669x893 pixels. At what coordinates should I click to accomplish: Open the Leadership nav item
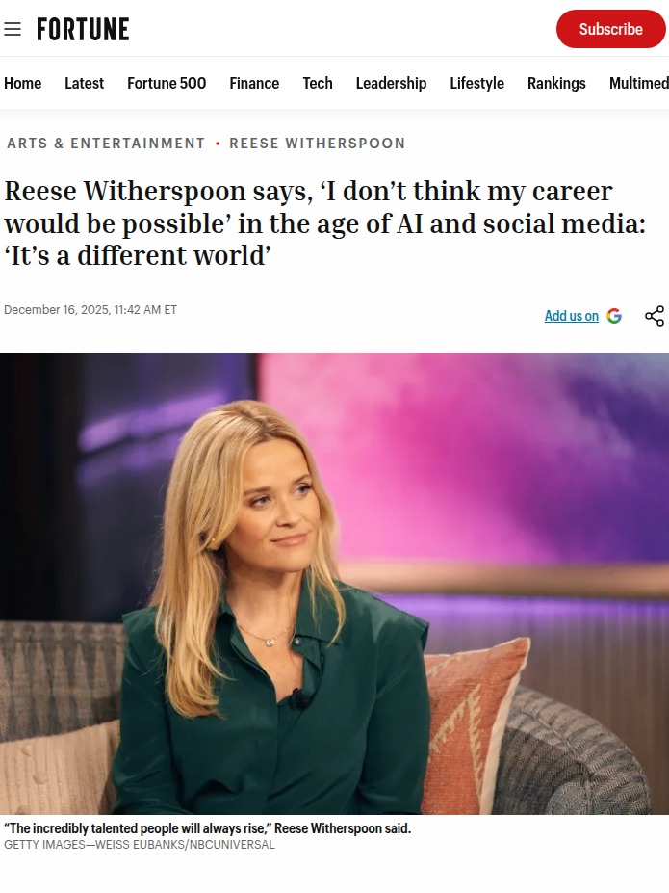click(x=392, y=83)
